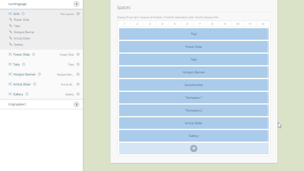304x171 pixels.
Task: Grab the resize handle of Textspace 1 block
Action: [268, 98]
